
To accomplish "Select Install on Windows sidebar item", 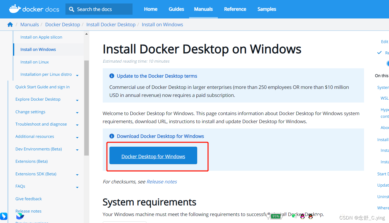I will (x=38, y=50).
